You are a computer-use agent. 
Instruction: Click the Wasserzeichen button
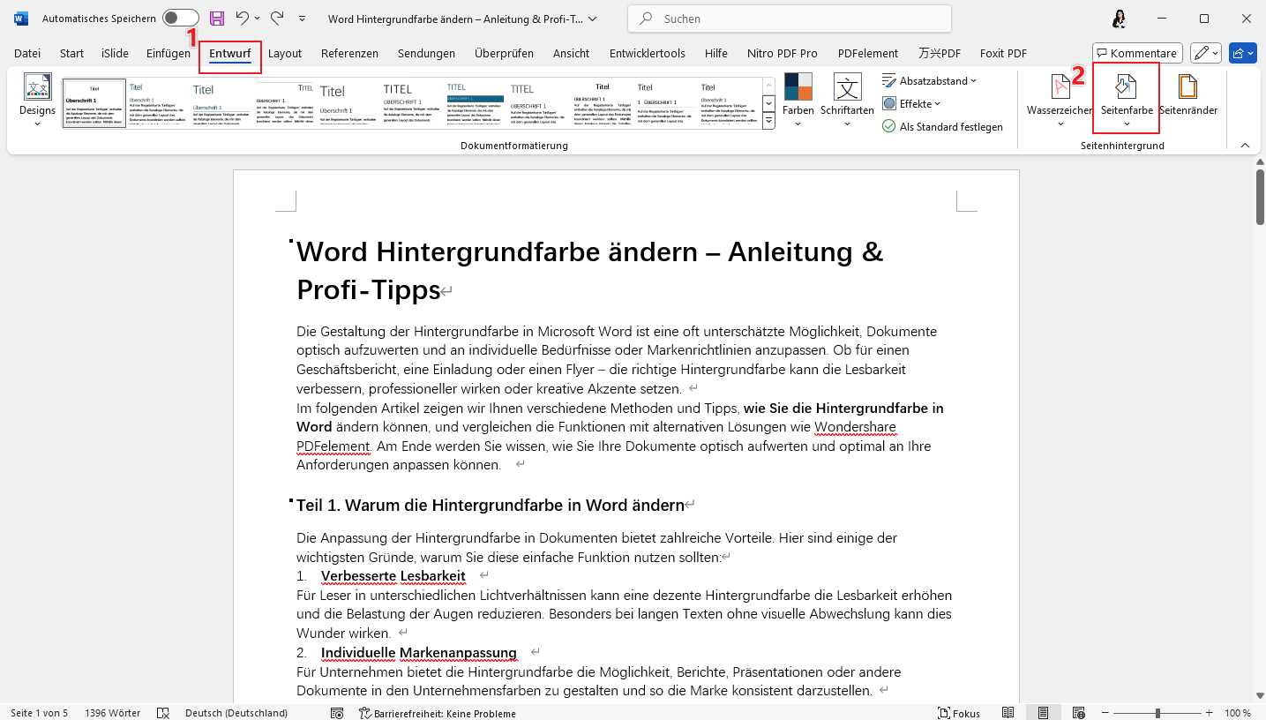click(1060, 101)
